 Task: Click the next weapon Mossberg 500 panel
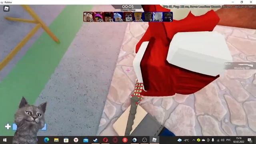click(240, 66)
